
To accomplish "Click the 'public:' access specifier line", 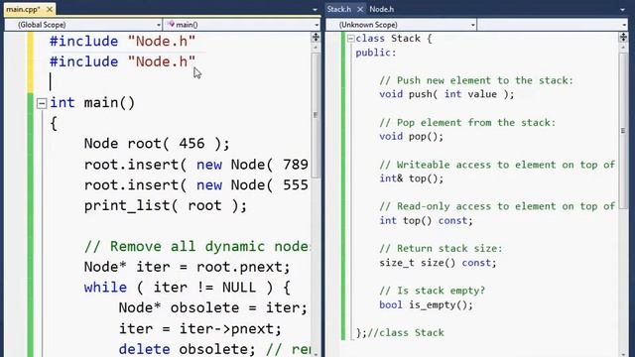I will (x=376, y=53).
